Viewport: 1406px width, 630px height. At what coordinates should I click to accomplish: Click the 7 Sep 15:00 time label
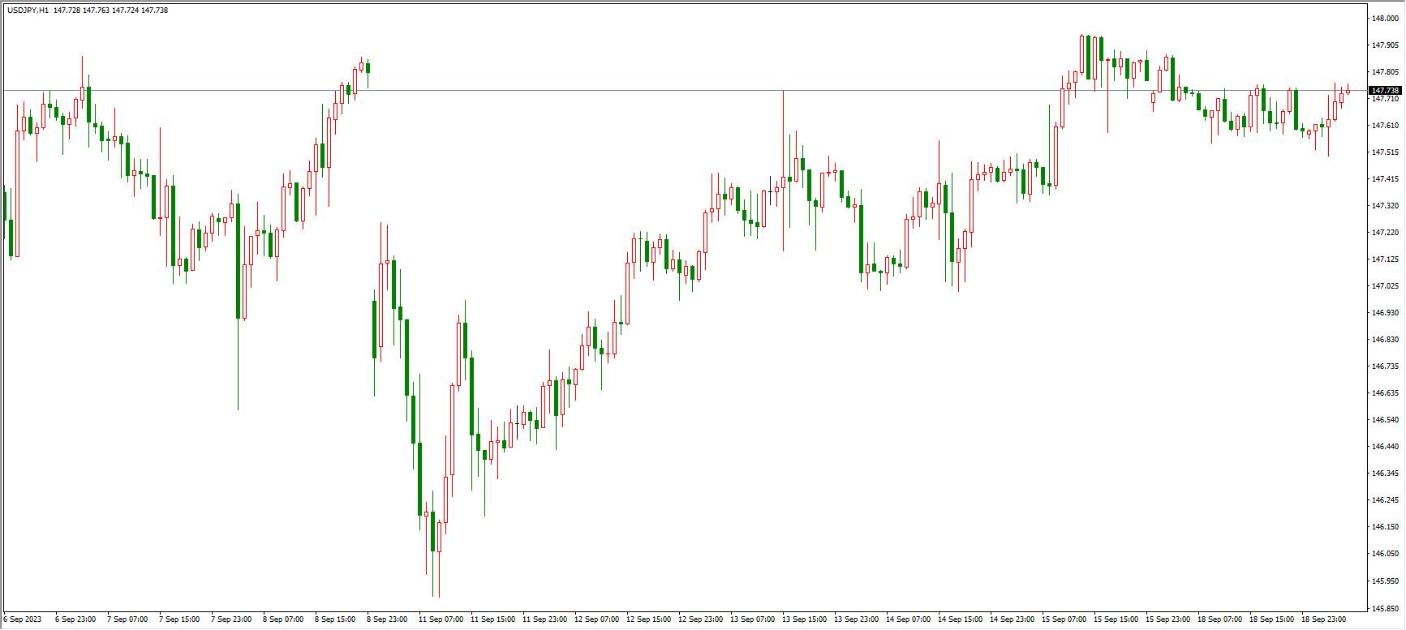tap(179, 619)
